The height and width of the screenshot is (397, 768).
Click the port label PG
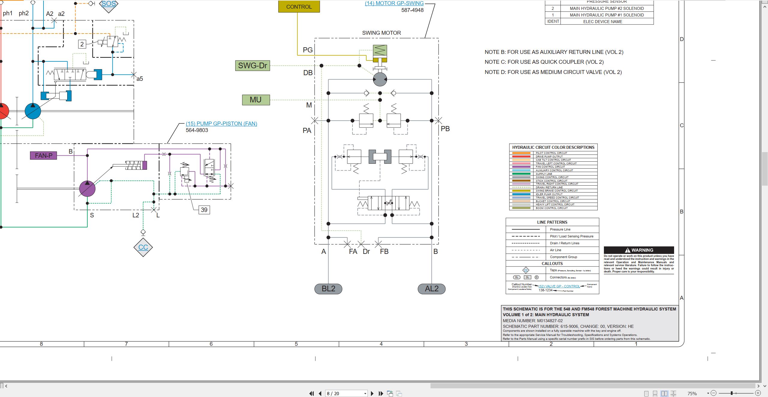pyautogui.click(x=308, y=50)
